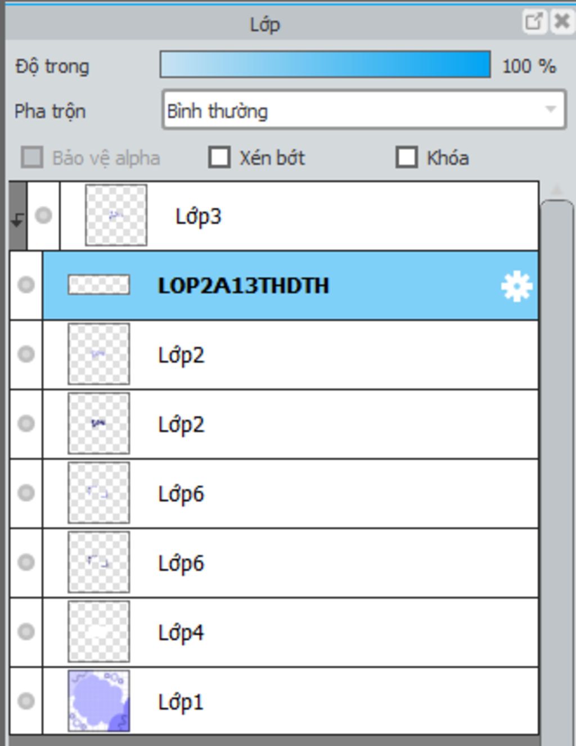Enable the Khóa checkbox
The width and height of the screenshot is (576, 746).
tap(407, 158)
